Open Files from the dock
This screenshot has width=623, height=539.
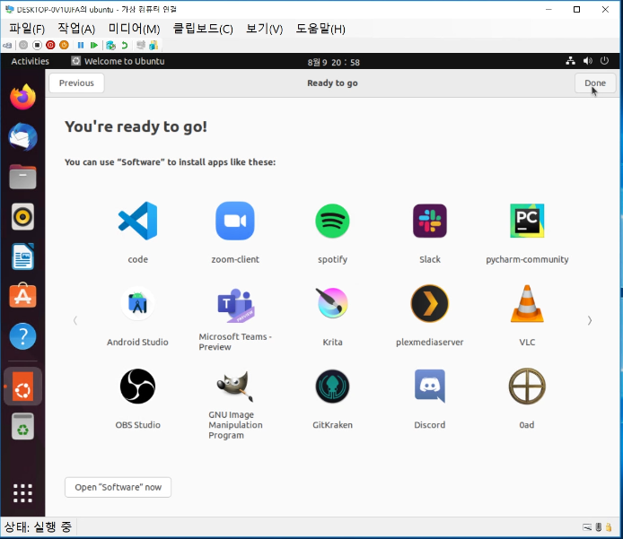22,177
